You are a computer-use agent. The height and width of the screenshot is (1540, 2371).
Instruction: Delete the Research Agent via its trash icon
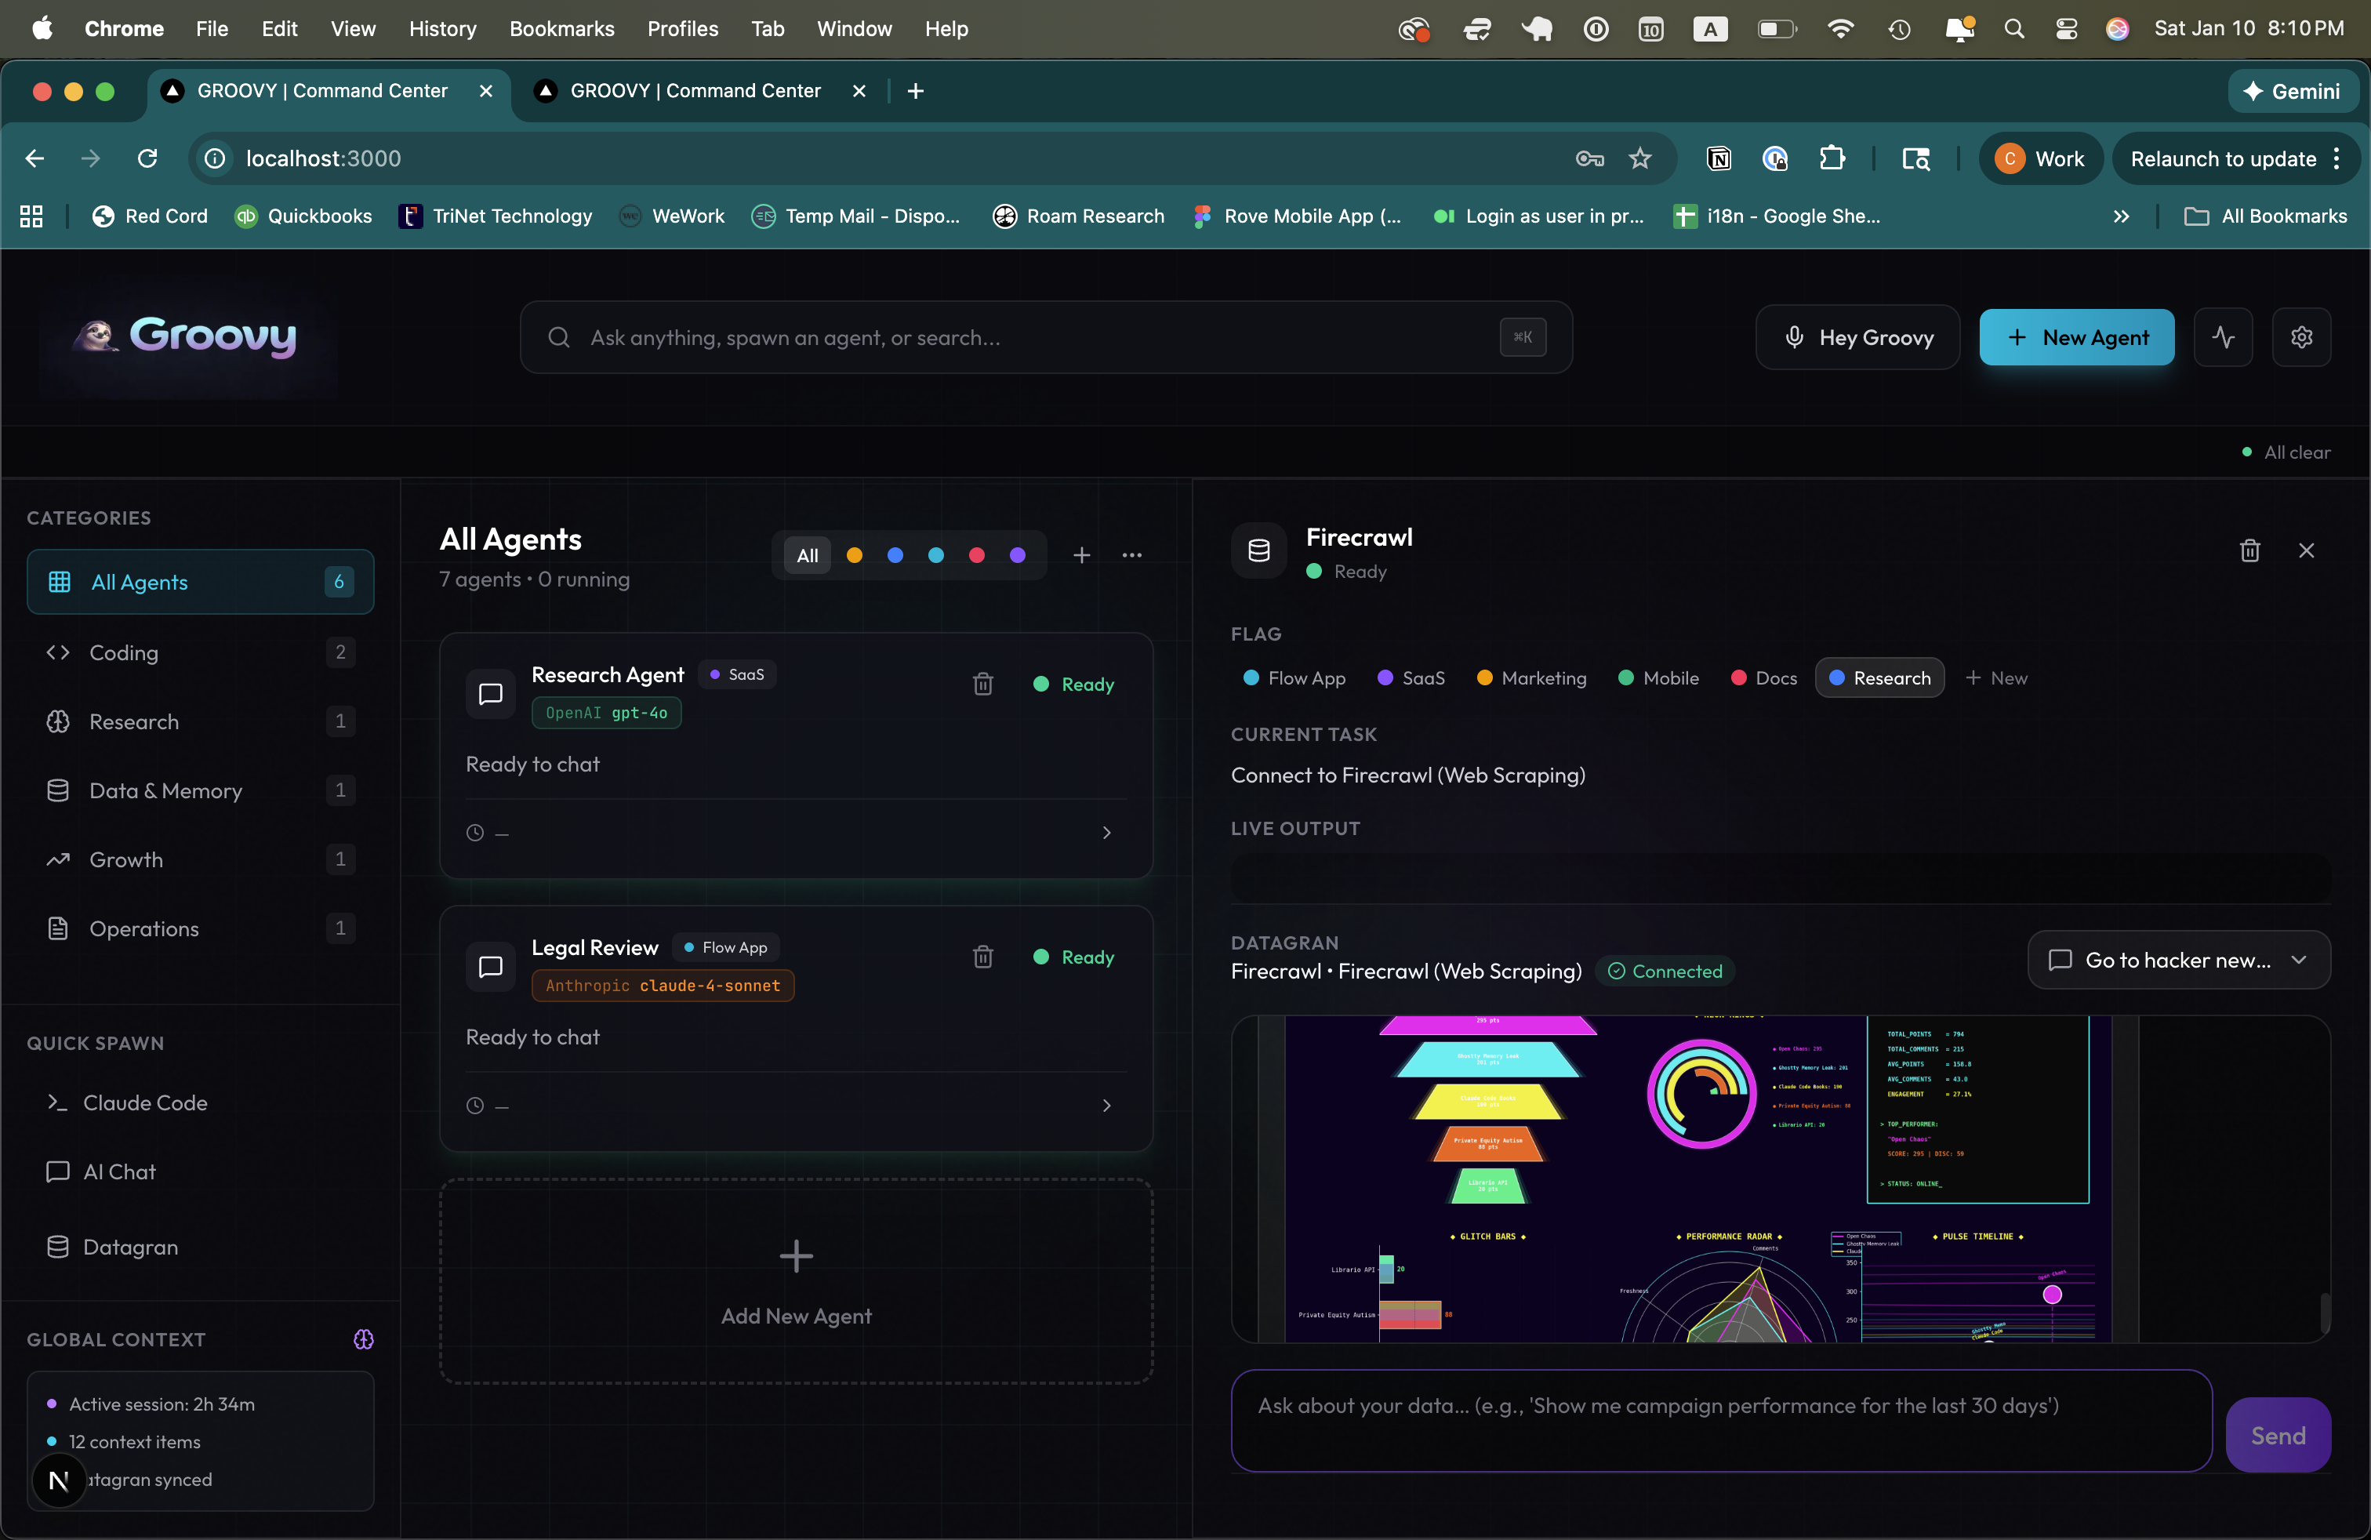(982, 685)
